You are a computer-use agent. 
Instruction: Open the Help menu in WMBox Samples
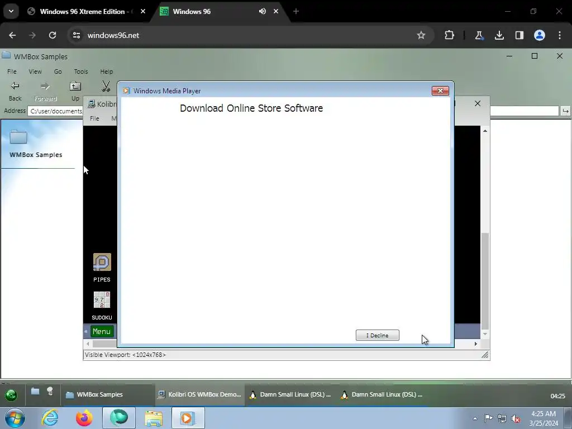(x=106, y=71)
